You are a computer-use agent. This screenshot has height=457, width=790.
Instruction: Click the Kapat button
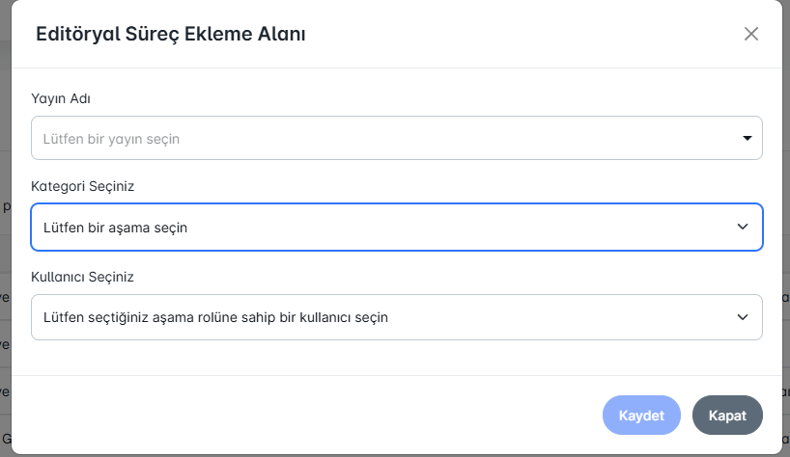727,415
